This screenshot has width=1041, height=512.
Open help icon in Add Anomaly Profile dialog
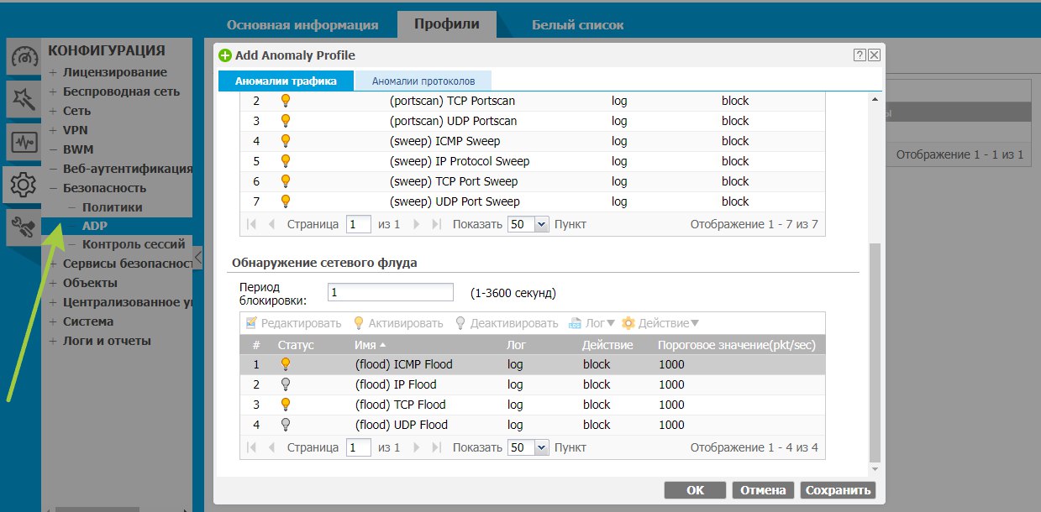860,55
